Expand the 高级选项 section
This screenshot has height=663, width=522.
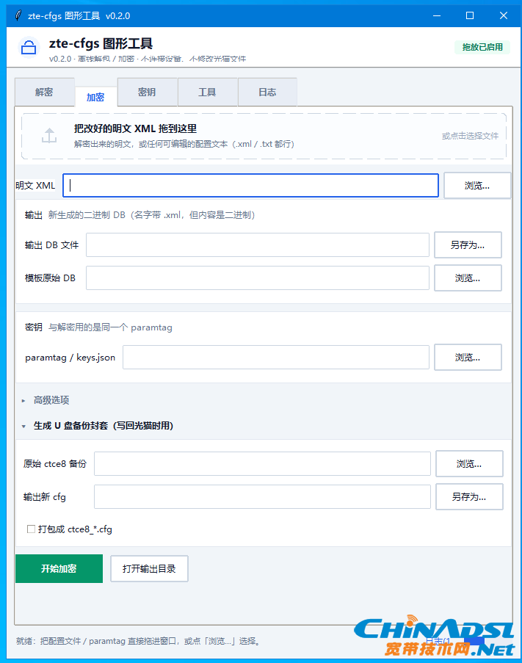[x=46, y=400]
